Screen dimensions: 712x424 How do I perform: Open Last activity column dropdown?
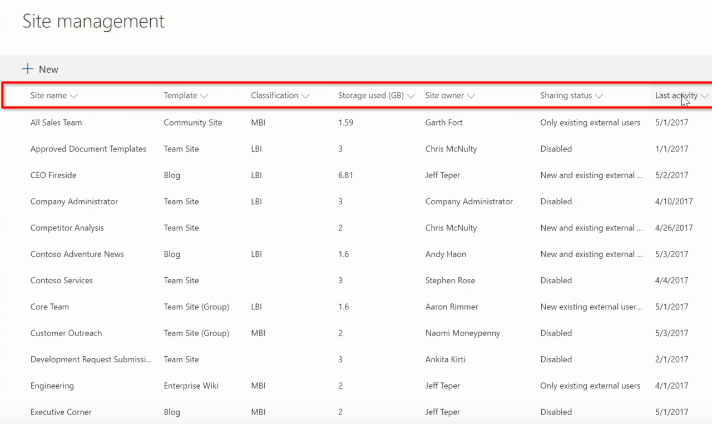(x=704, y=96)
